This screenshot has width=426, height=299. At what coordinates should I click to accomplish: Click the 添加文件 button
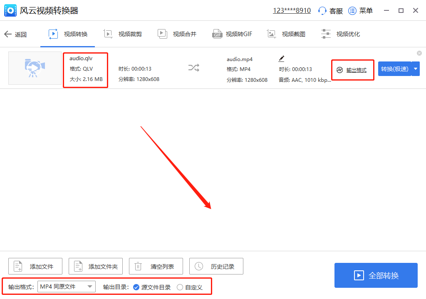(35, 266)
